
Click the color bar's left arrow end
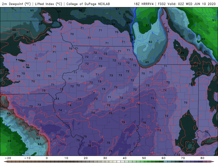pos(5,162)
